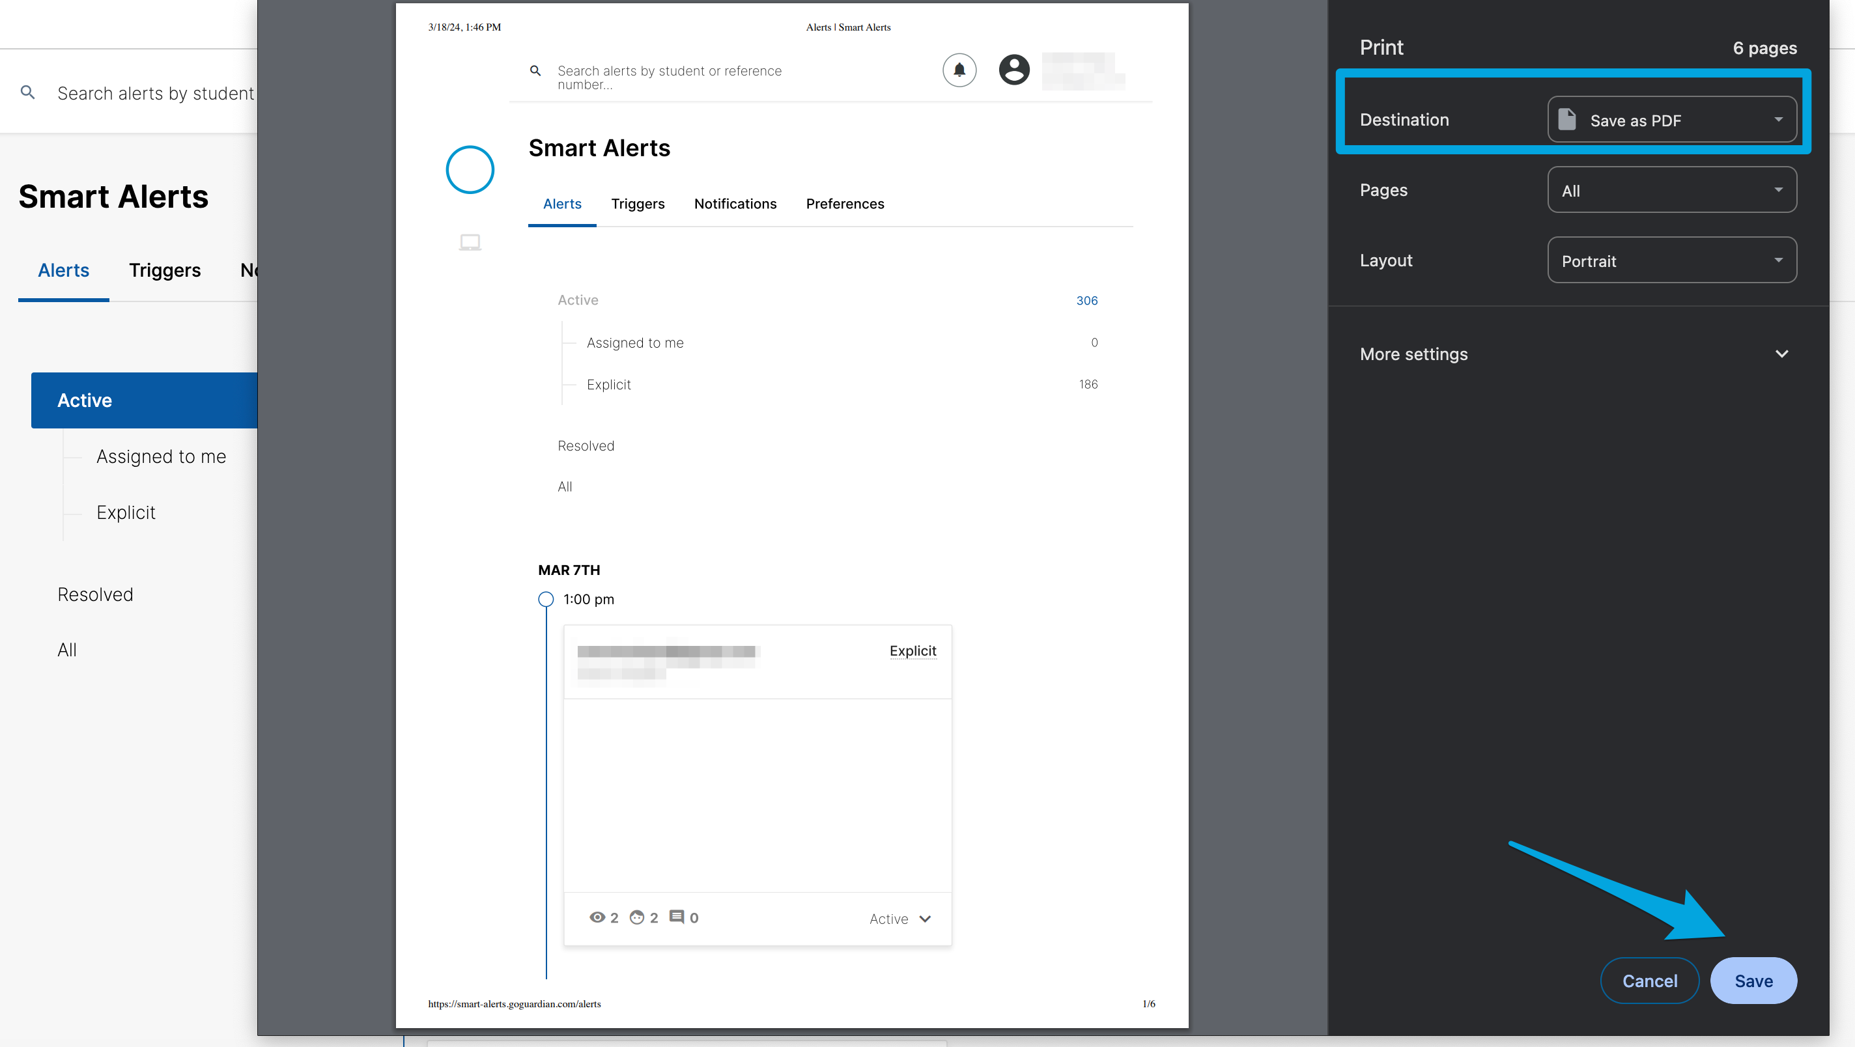Image resolution: width=1855 pixels, height=1047 pixels.
Task: Click the search magnifier beside the alerts search field
Action: [28, 92]
